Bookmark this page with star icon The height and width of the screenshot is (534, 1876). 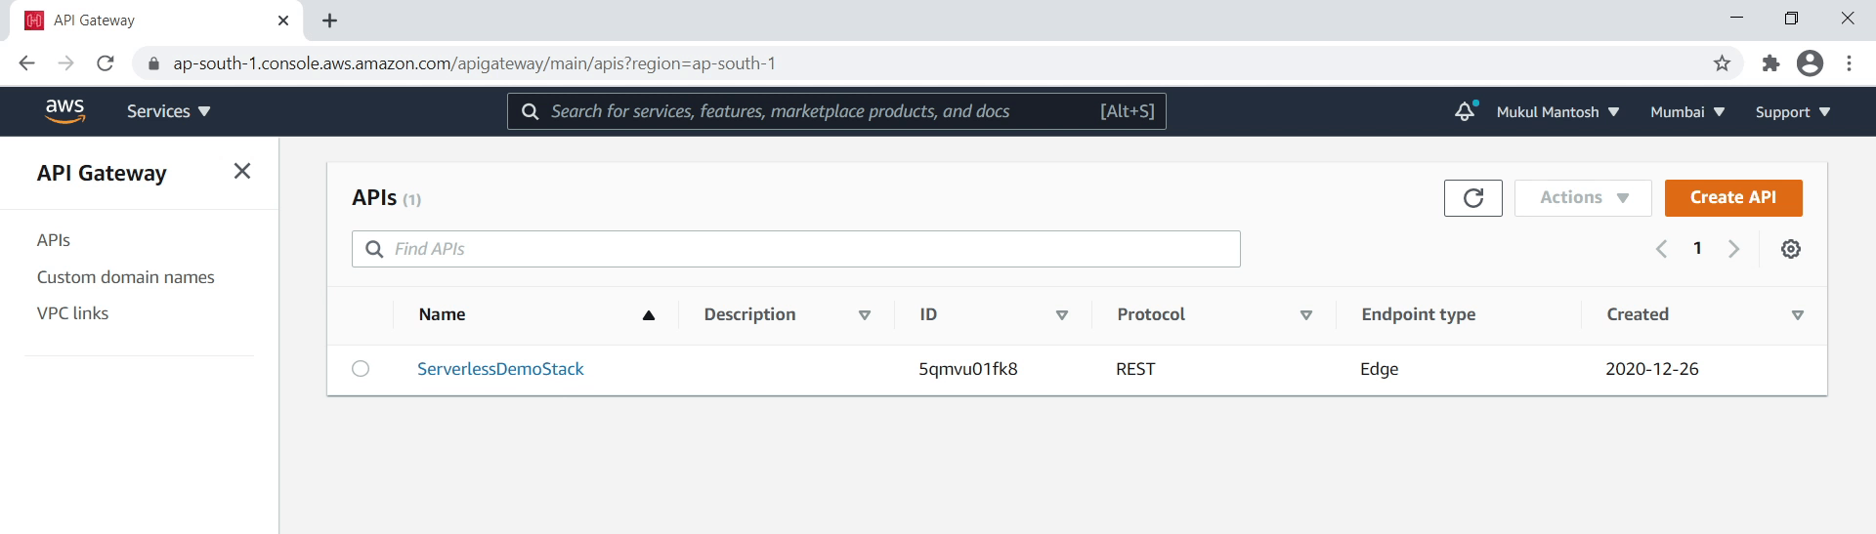(1722, 63)
